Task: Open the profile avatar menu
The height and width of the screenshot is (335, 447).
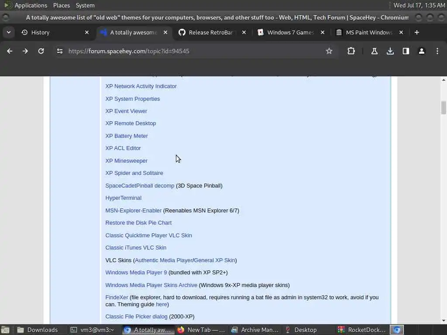Action: pos(421,51)
